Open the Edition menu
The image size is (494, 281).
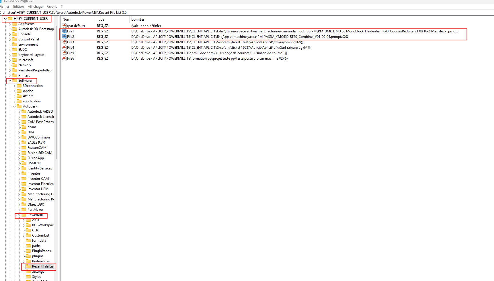18,7
